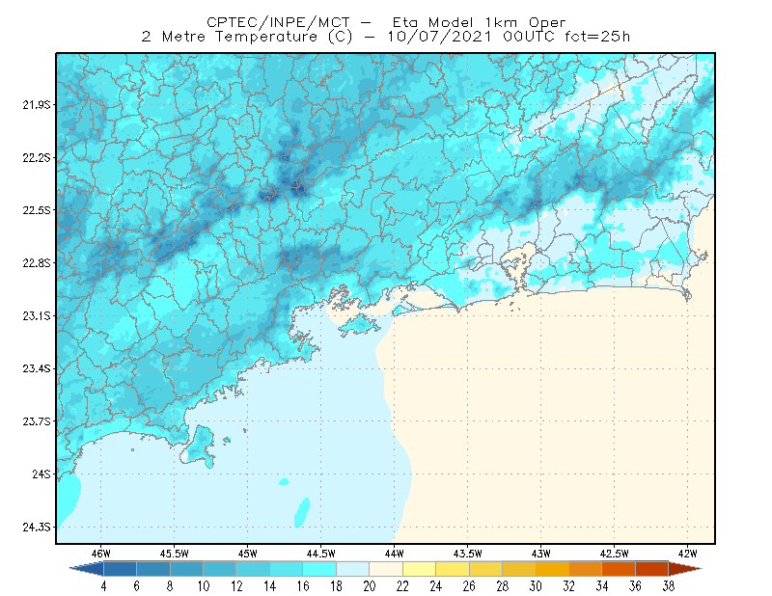The height and width of the screenshot is (596, 772).
Task: Click the 24.3S latitude axis label
Action: (x=36, y=528)
